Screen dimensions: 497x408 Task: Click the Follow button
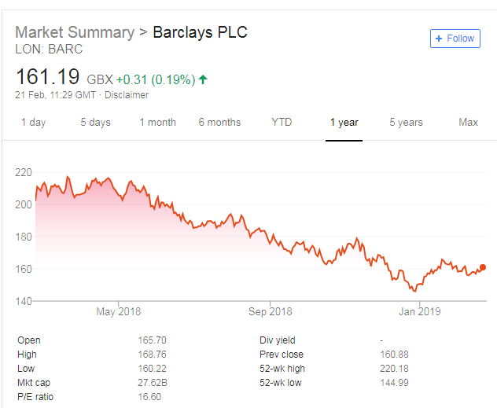coord(455,39)
